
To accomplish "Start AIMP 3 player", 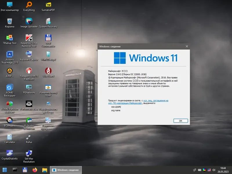I will (x=10, y=71).
